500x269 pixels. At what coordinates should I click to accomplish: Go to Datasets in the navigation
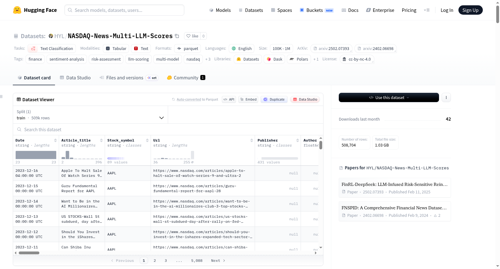click(x=251, y=10)
